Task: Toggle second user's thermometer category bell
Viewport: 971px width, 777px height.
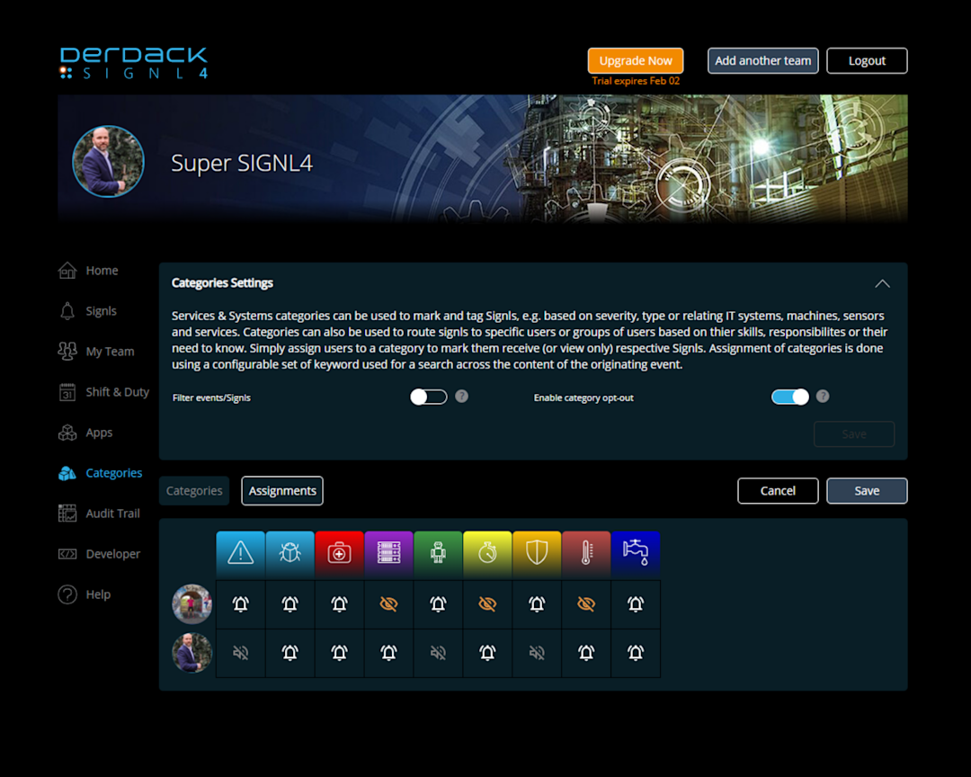Action: coord(586,653)
